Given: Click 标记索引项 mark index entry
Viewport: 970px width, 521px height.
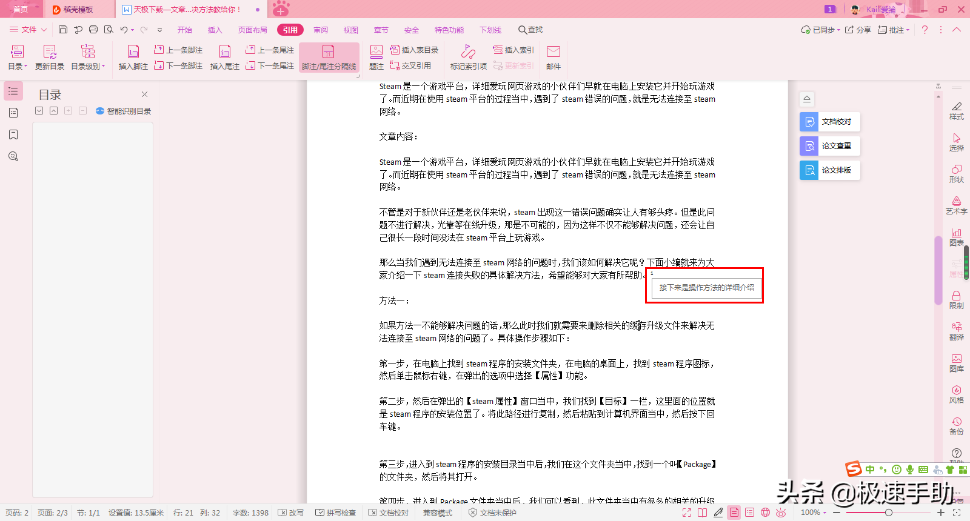Looking at the screenshot, I should (469, 58).
